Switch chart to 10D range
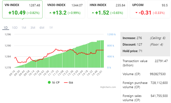The image size is (171, 103). 15,28
